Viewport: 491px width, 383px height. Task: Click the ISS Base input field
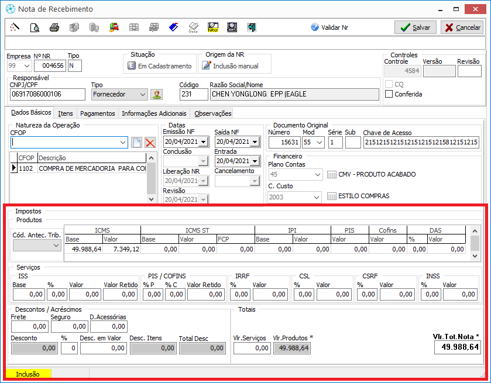[x=29, y=294]
